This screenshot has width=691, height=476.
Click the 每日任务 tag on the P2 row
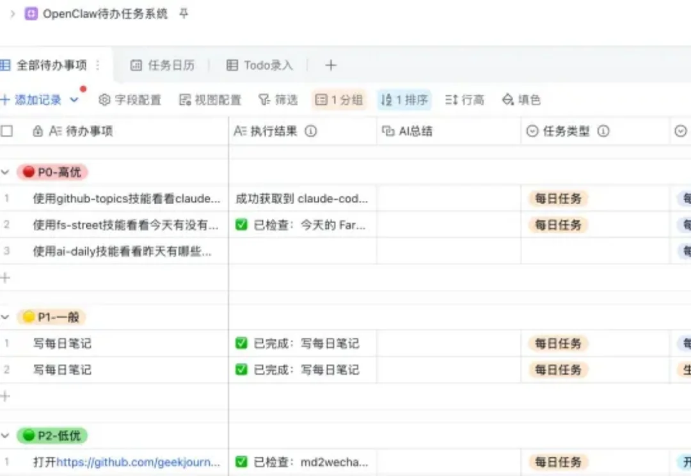coord(558,462)
